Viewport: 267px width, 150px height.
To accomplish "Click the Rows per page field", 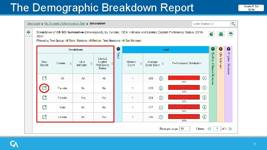I will (x=185, y=129).
